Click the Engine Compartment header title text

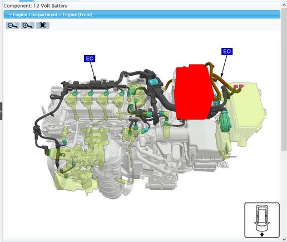[x=52, y=14]
